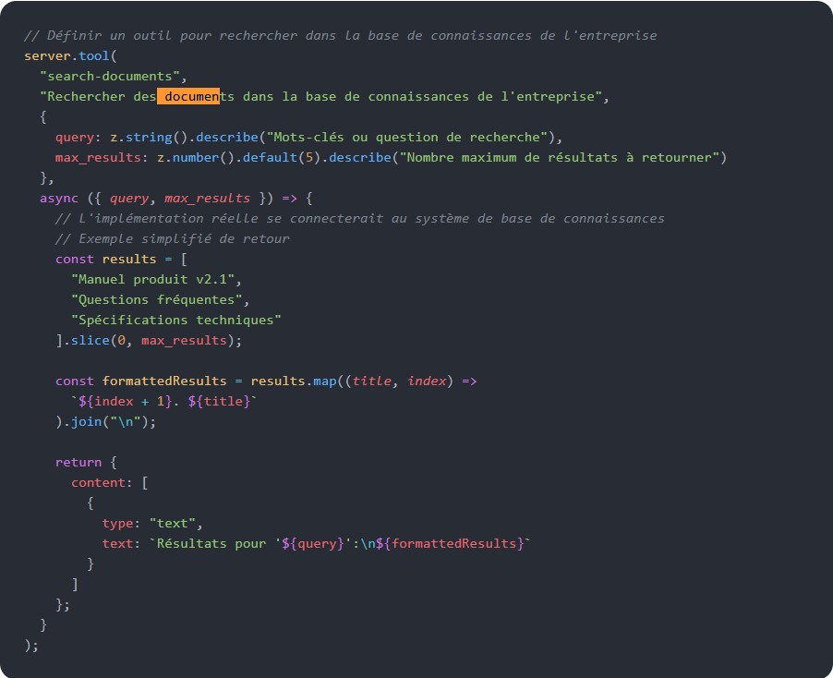Viewport: 833px width, 678px height.
Task: Click the 'max_results:' schema property key
Action: pyautogui.click(x=102, y=157)
